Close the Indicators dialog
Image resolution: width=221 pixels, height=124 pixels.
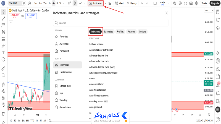click(167, 13)
